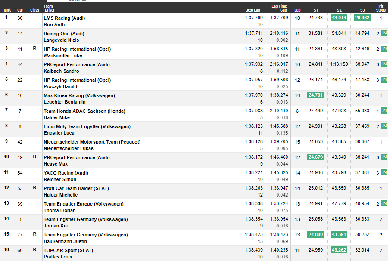
Task: Select team Racing One (Audi)
Action: click(x=64, y=34)
